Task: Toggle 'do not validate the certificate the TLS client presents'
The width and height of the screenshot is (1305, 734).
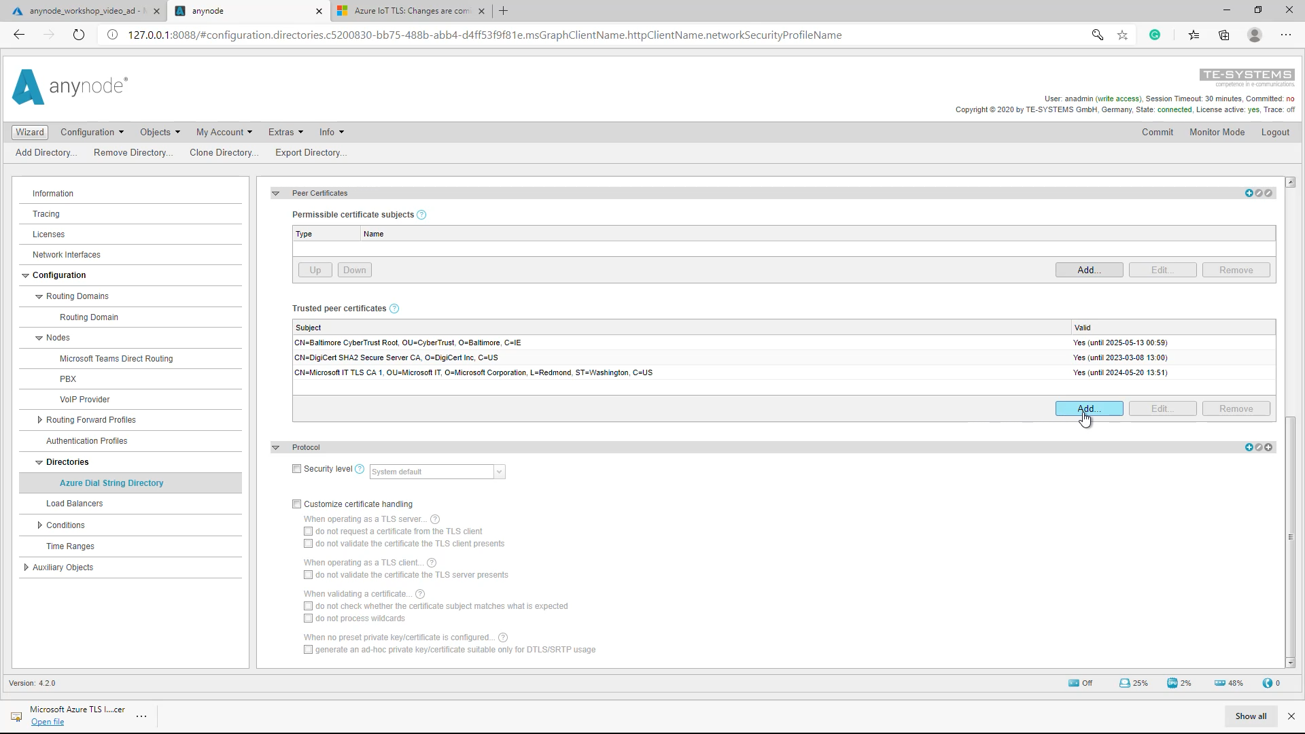Action: click(x=308, y=544)
